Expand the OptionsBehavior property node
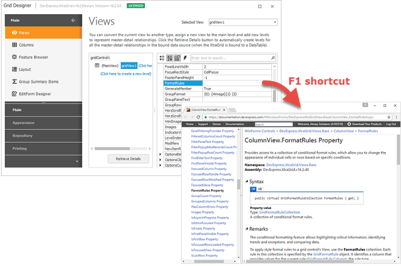Viewport: 401px width, 266px height. (160, 154)
